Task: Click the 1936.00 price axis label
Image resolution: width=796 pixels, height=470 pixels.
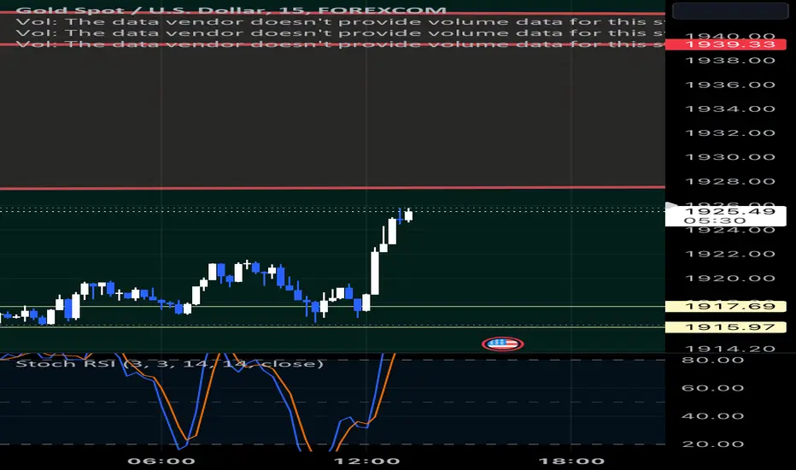Action: (730, 85)
